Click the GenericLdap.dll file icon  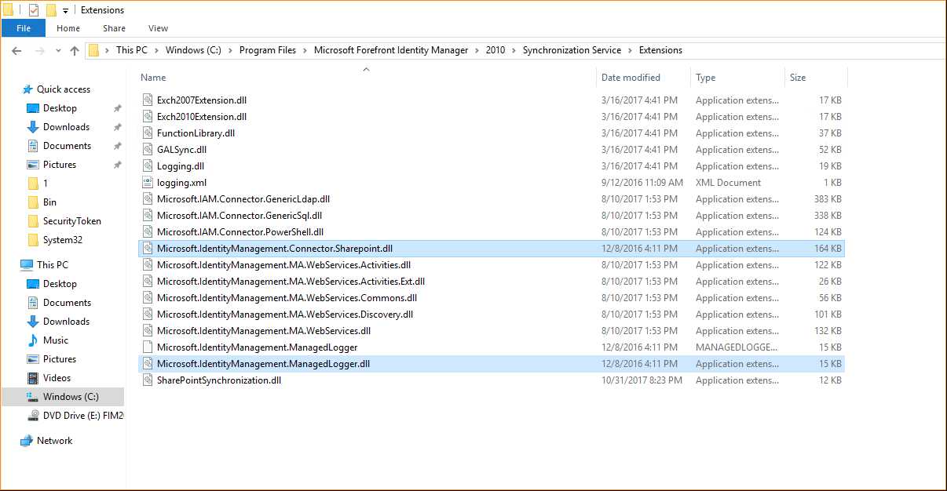(x=148, y=199)
